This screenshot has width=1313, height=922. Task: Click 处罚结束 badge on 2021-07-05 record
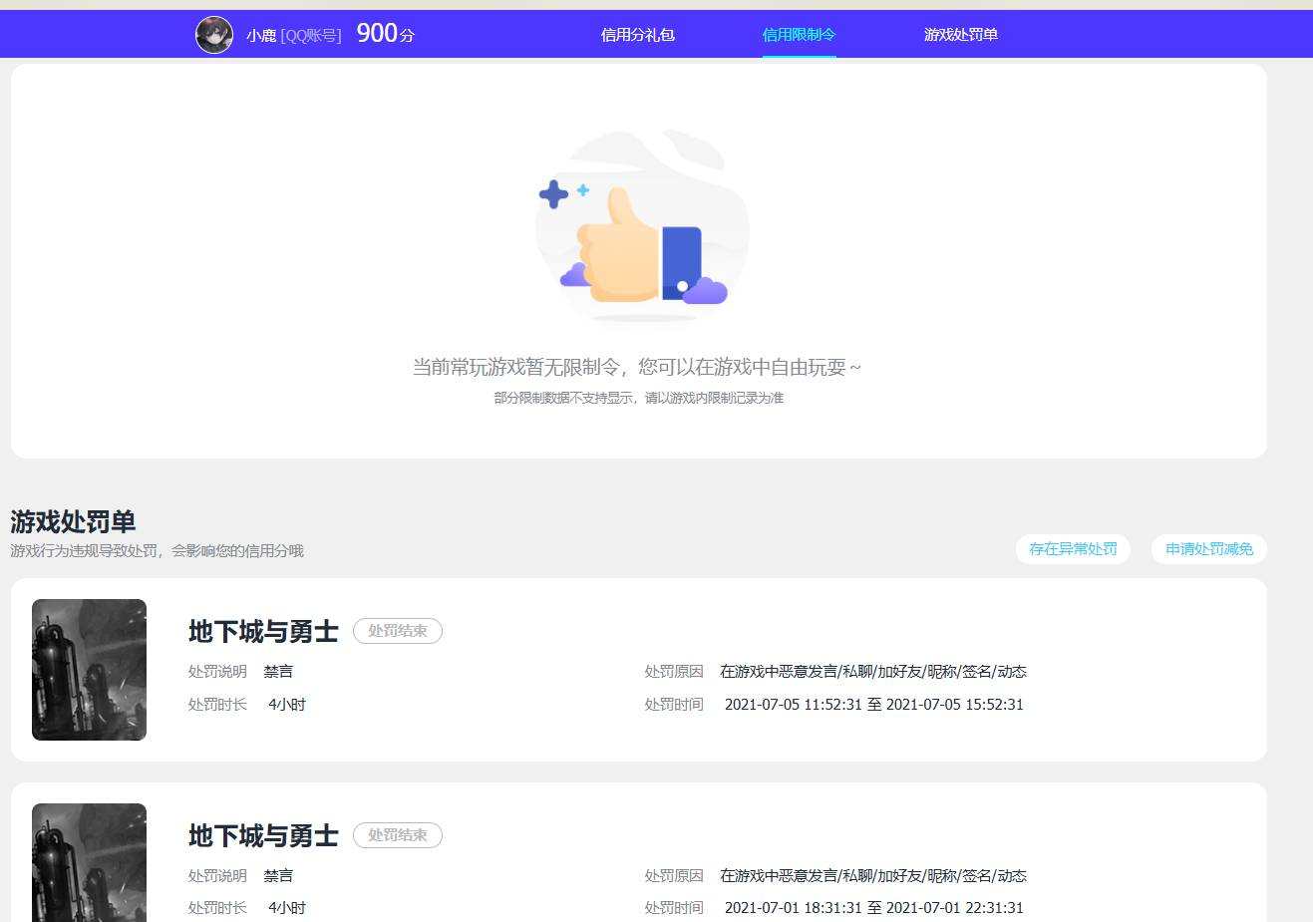click(398, 631)
